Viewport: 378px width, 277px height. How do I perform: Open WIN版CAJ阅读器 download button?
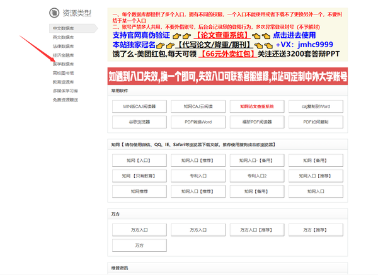click(x=139, y=106)
